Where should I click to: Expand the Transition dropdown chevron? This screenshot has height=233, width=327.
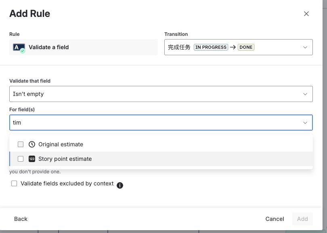305,47
